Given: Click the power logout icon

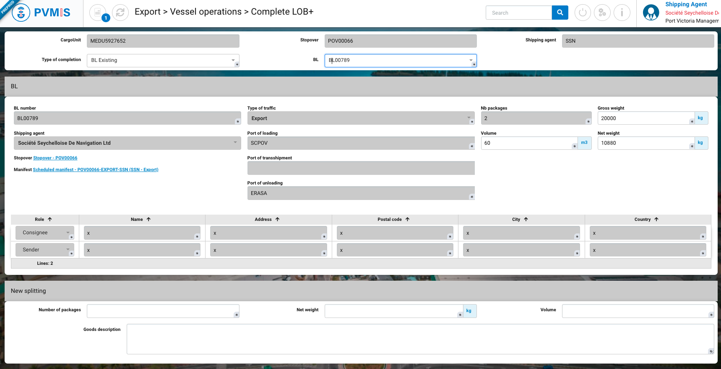Looking at the screenshot, I should (x=583, y=13).
